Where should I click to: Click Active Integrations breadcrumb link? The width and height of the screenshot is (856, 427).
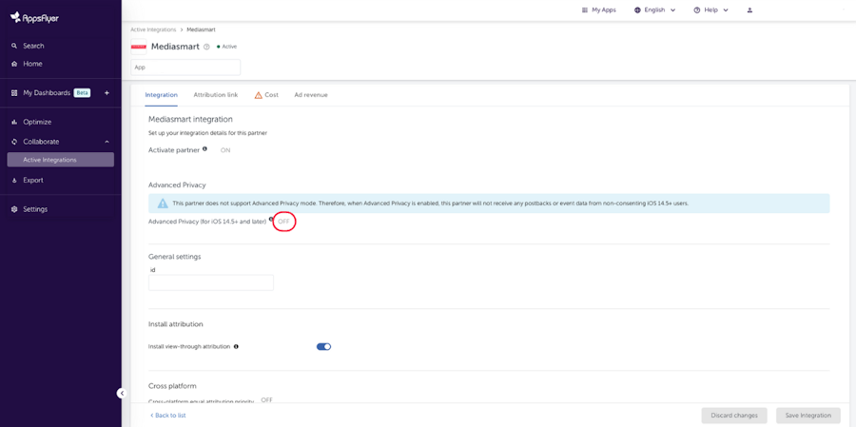(153, 29)
